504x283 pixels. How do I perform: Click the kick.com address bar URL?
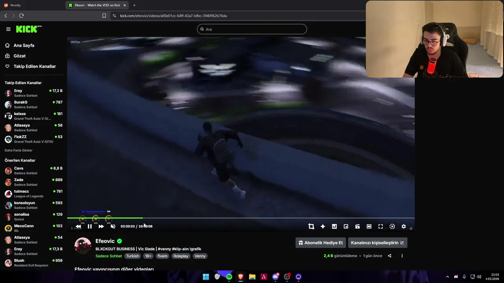click(173, 16)
